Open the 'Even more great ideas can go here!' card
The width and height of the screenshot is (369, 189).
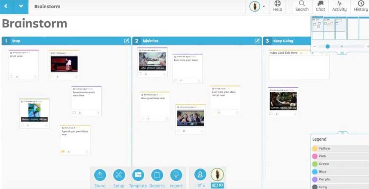tap(225, 100)
